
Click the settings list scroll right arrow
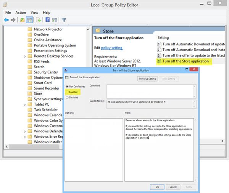click(222, 141)
